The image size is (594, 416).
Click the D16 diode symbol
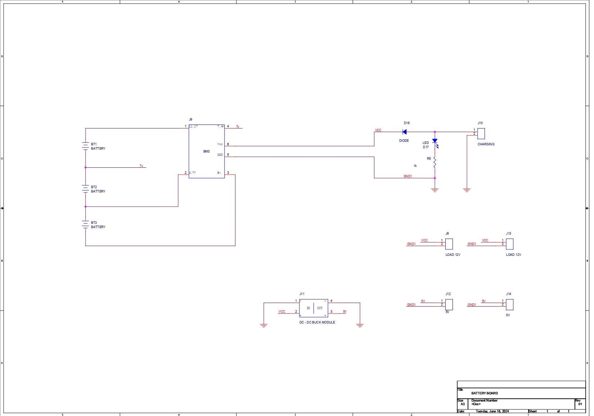point(405,132)
